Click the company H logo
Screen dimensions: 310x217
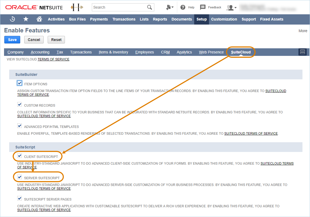tap(77, 8)
